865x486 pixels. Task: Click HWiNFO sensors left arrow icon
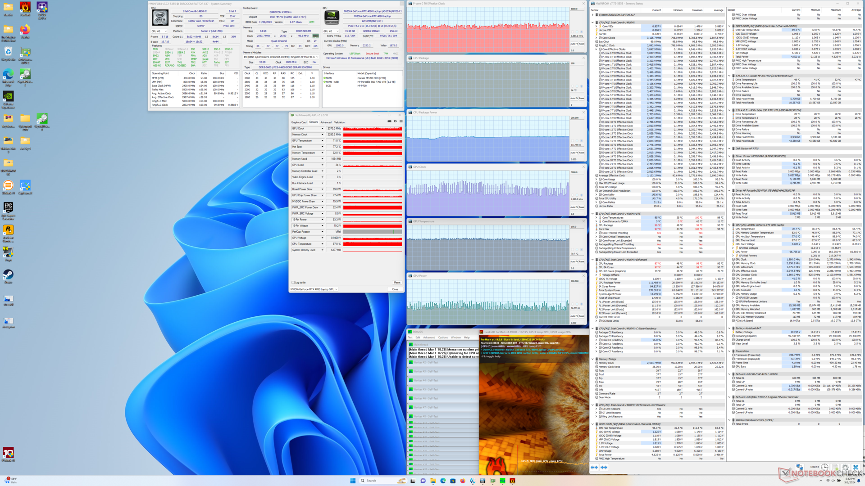(x=595, y=467)
